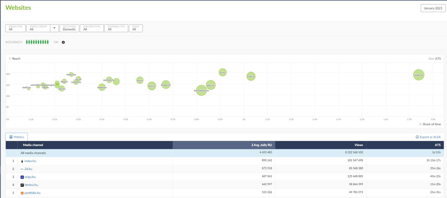Click the accuracy OK status label
Screen dimensions: 447x198
[x=56, y=42]
